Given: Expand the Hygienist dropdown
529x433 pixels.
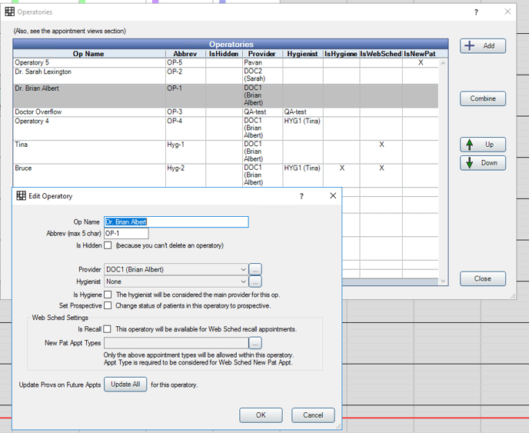Looking at the screenshot, I should coord(243,282).
